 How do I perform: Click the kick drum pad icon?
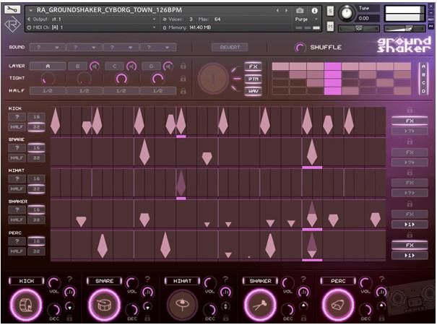tap(26, 305)
